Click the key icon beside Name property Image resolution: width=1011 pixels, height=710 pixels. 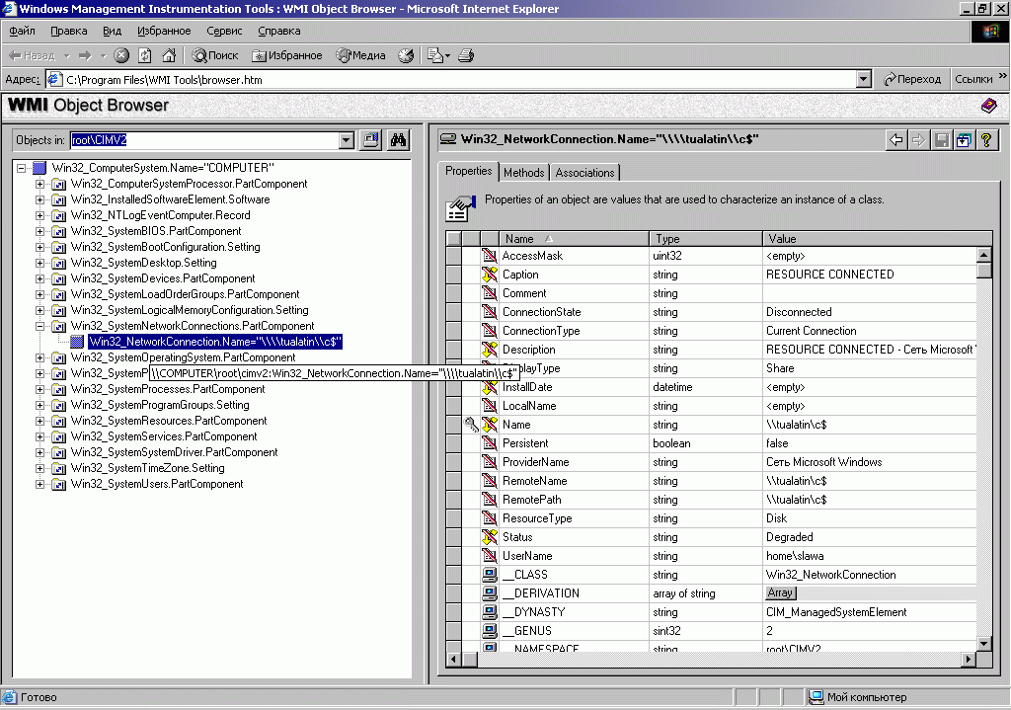[471, 425]
